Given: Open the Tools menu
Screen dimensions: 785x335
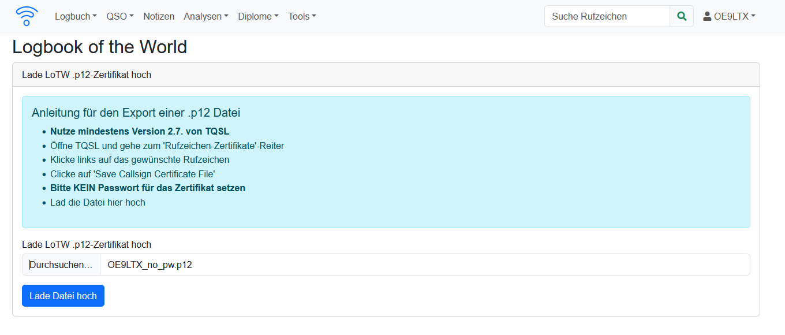Looking at the screenshot, I should [x=302, y=16].
